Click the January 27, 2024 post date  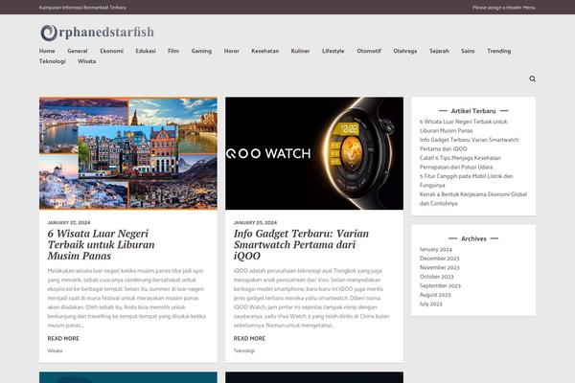pos(69,222)
